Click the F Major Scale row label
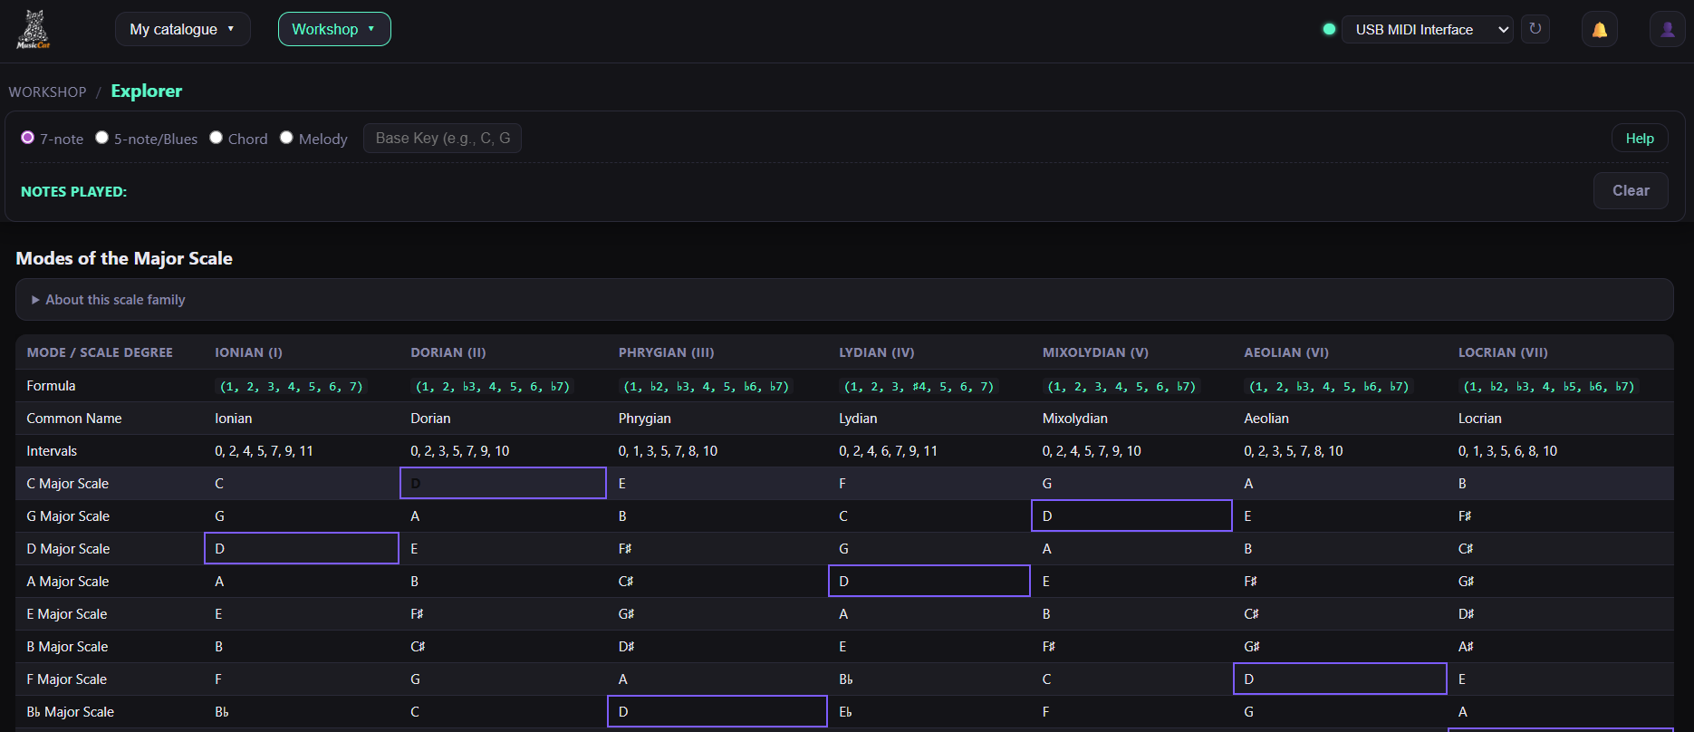 (67, 679)
